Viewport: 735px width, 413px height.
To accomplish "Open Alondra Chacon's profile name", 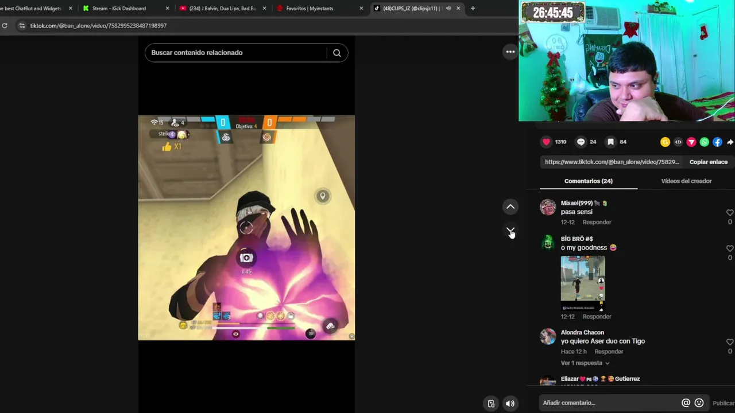I will (x=582, y=333).
